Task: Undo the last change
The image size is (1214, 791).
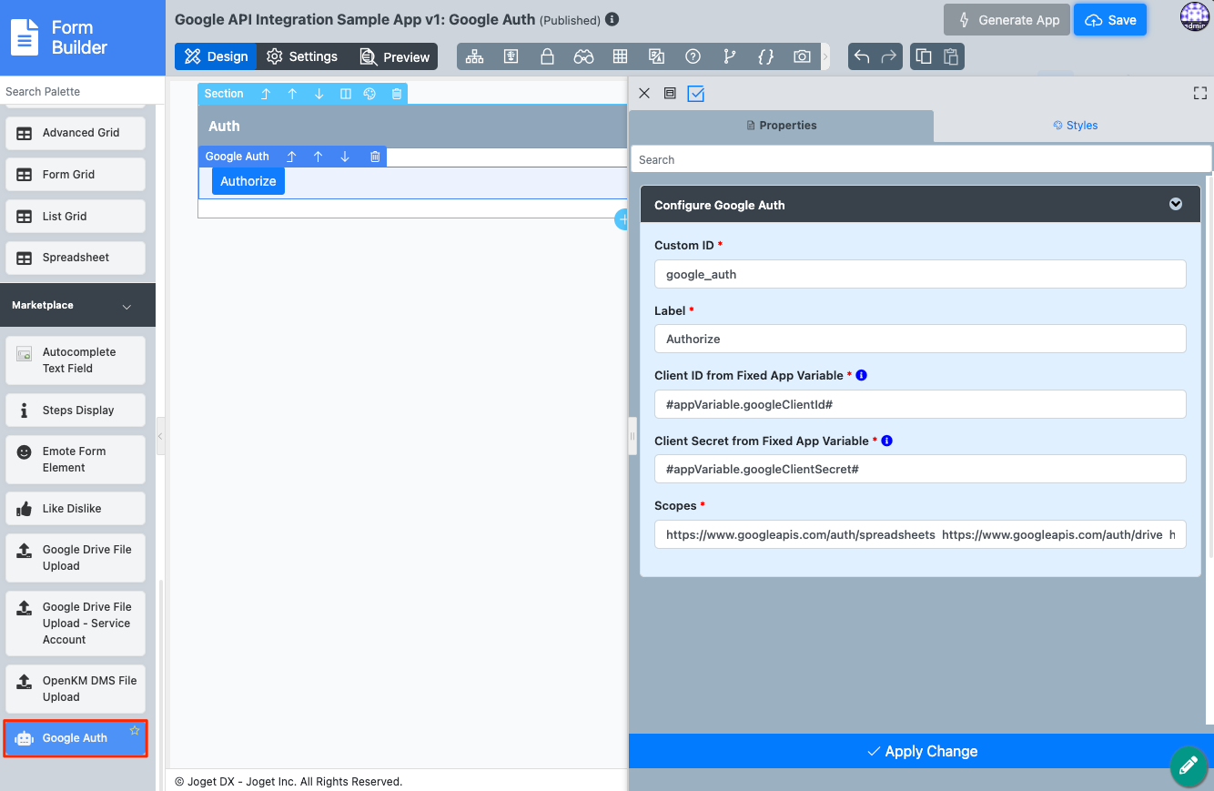Action: [x=862, y=56]
